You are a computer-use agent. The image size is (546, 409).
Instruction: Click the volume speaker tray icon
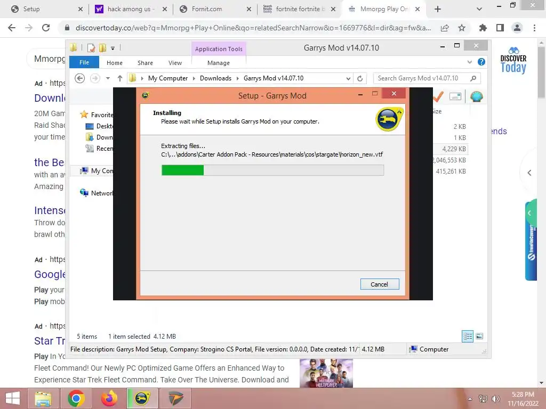click(495, 399)
